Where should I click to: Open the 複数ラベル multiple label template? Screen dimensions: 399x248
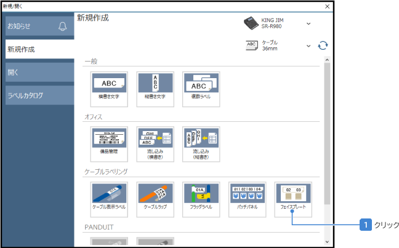click(x=201, y=90)
